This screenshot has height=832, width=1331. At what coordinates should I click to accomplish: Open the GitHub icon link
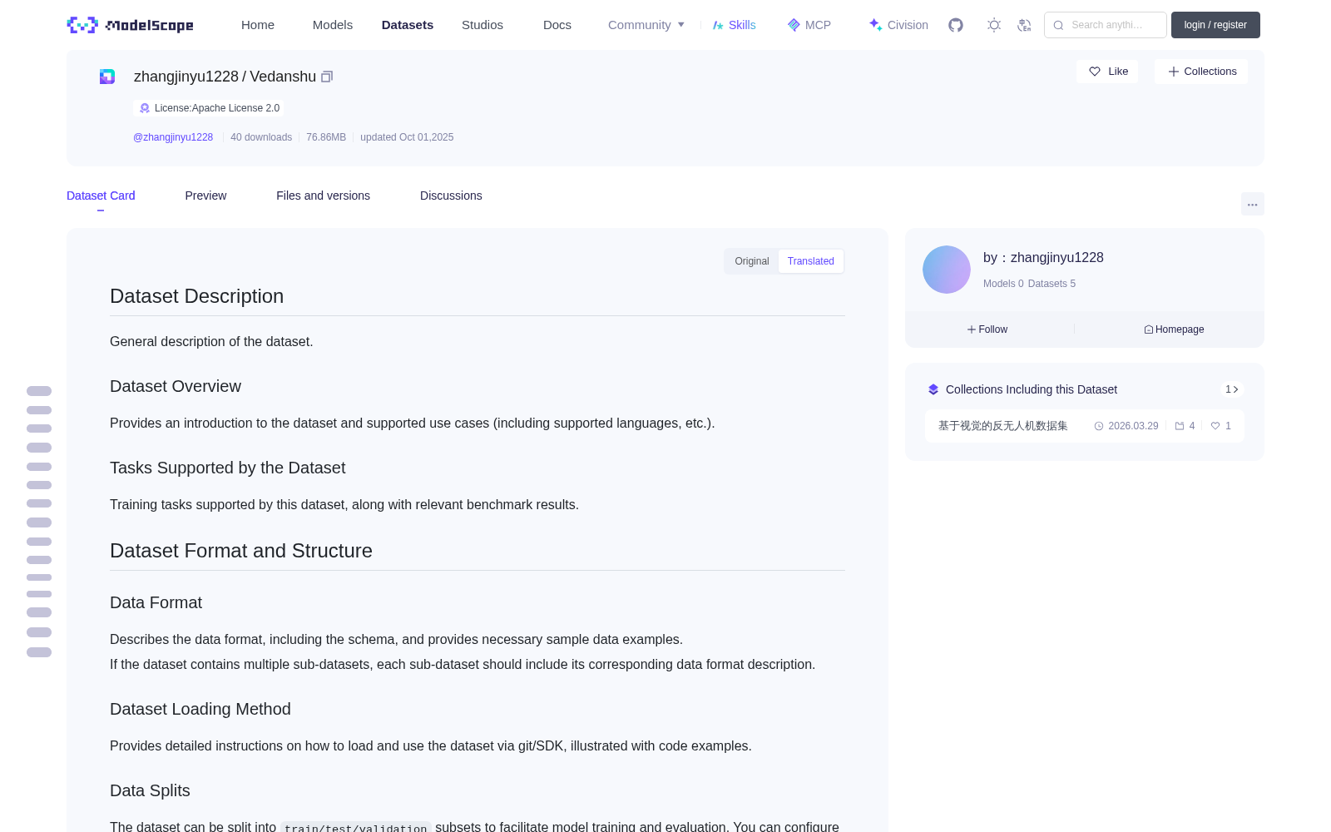[956, 25]
